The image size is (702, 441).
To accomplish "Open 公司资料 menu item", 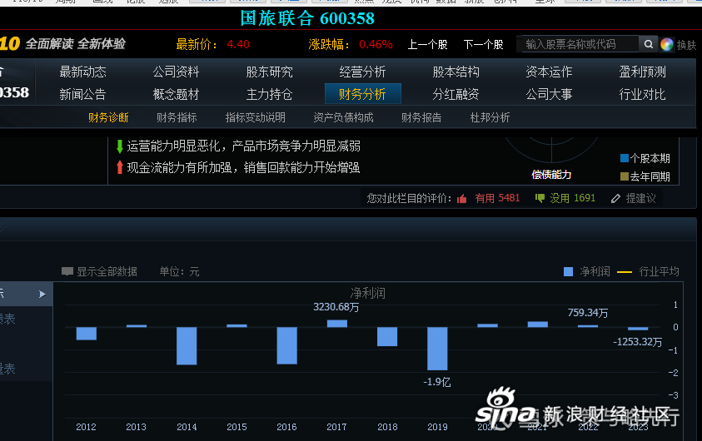I will tap(176, 72).
